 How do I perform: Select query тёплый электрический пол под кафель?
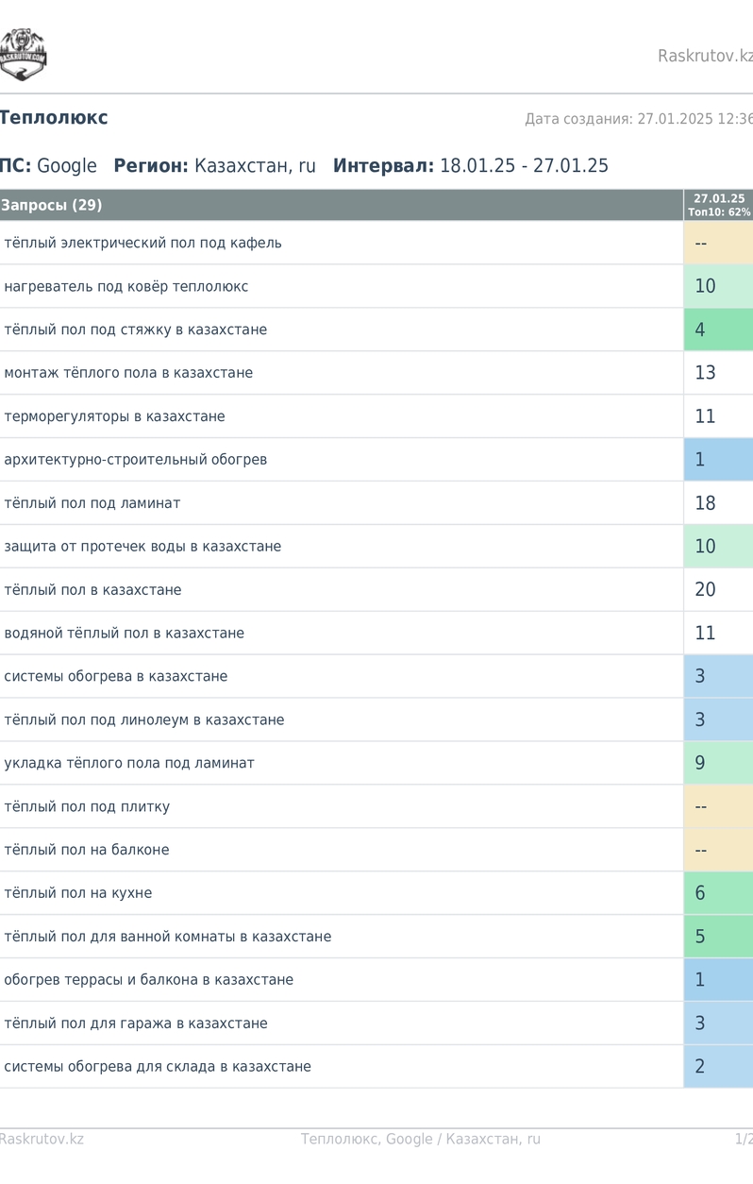pos(143,243)
